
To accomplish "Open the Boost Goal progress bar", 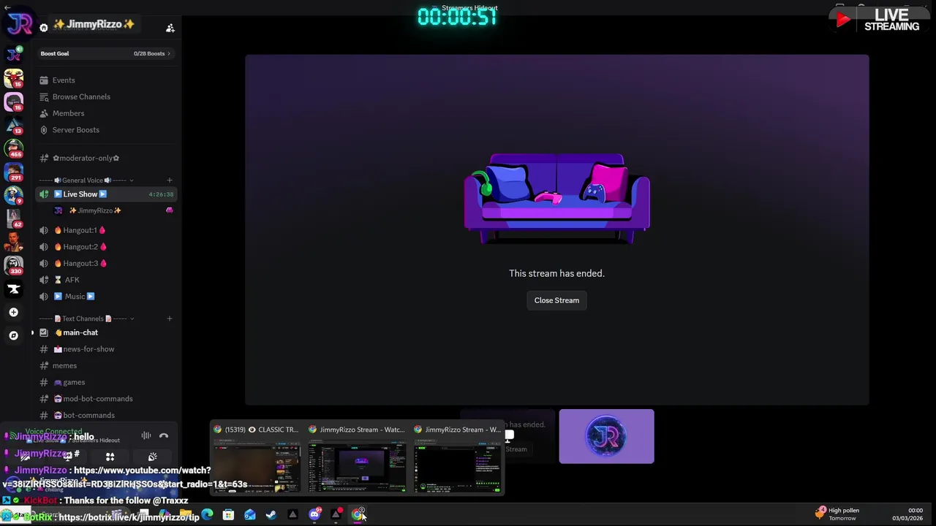I will click(x=105, y=53).
